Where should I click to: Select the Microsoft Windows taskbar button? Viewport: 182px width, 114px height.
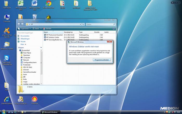(51, 112)
